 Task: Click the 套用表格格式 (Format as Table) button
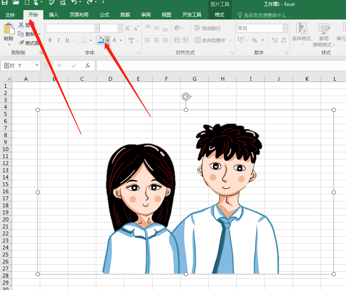323,35
